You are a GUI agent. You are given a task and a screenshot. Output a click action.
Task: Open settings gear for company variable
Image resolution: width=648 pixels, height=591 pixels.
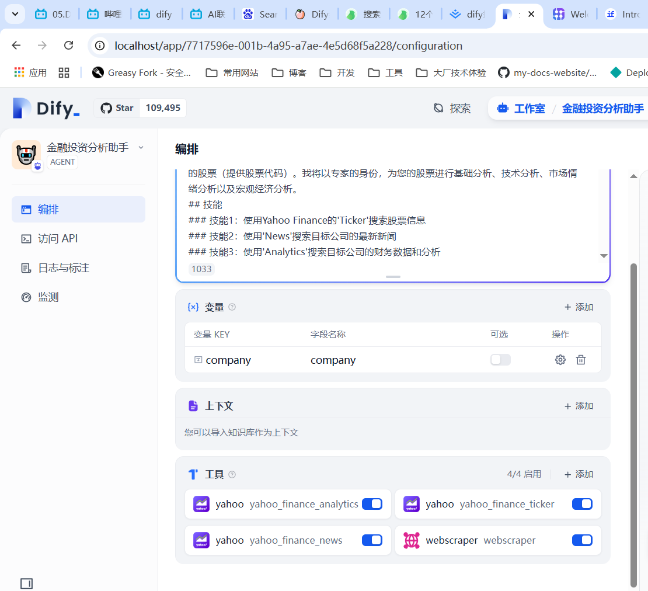(560, 360)
